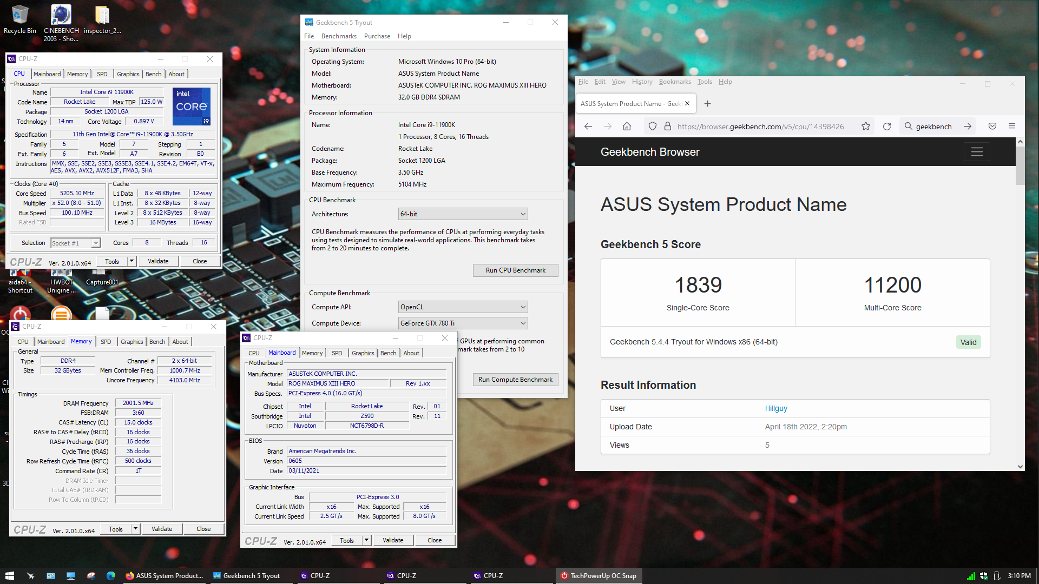Click Validate in the Mainboard CPU-Z window
The width and height of the screenshot is (1039, 584).
[x=393, y=540]
